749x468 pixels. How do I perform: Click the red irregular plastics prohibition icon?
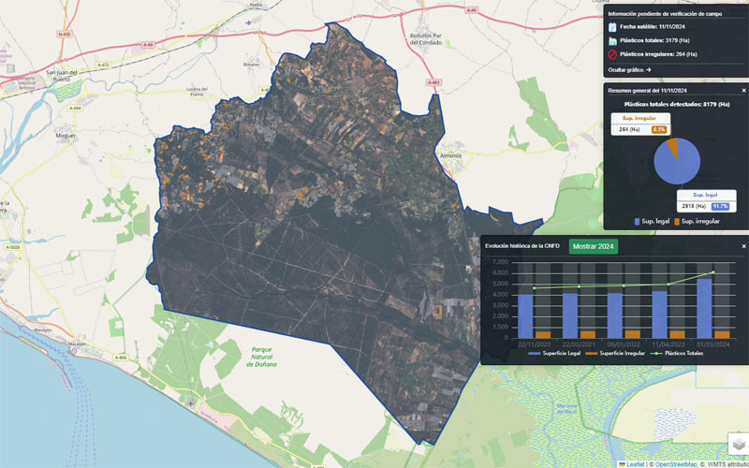pyautogui.click(x=611, y=54)
